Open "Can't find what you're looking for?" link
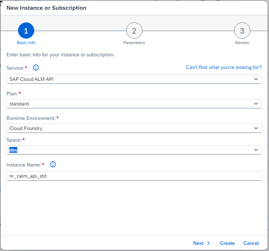Viewport: 269px width, 251px height. coord(224,68)
